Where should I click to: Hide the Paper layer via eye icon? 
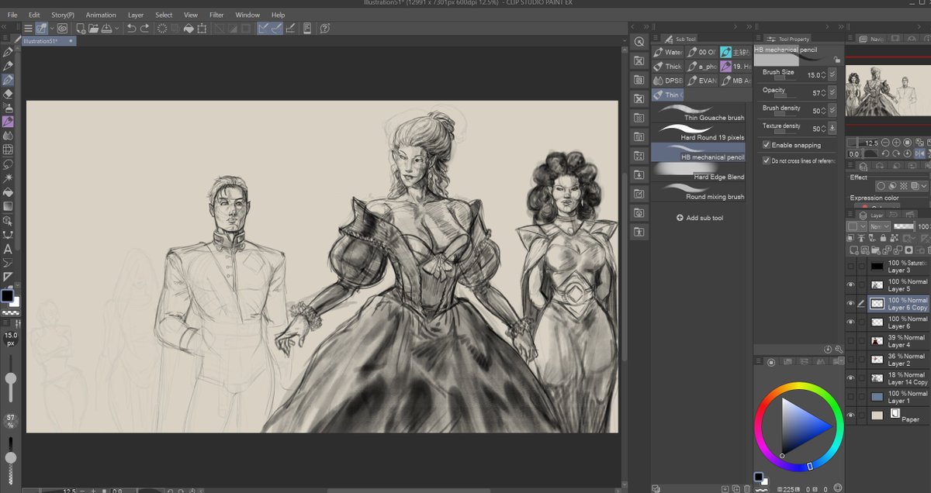tap(850, 415)
